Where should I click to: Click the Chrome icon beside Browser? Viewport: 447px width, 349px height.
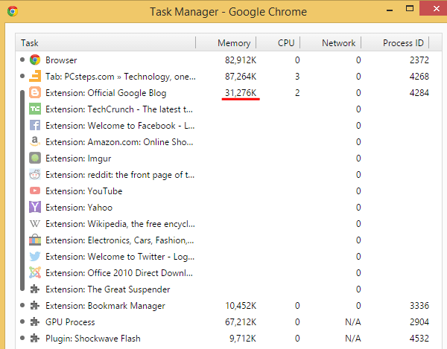coord(35,60)
